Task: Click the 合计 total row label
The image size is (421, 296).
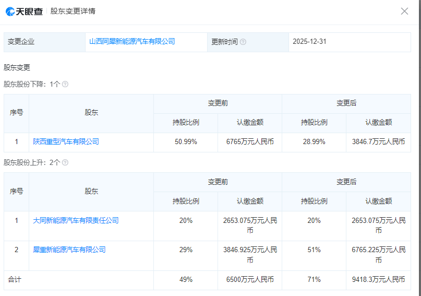Action: click(15, 279)
